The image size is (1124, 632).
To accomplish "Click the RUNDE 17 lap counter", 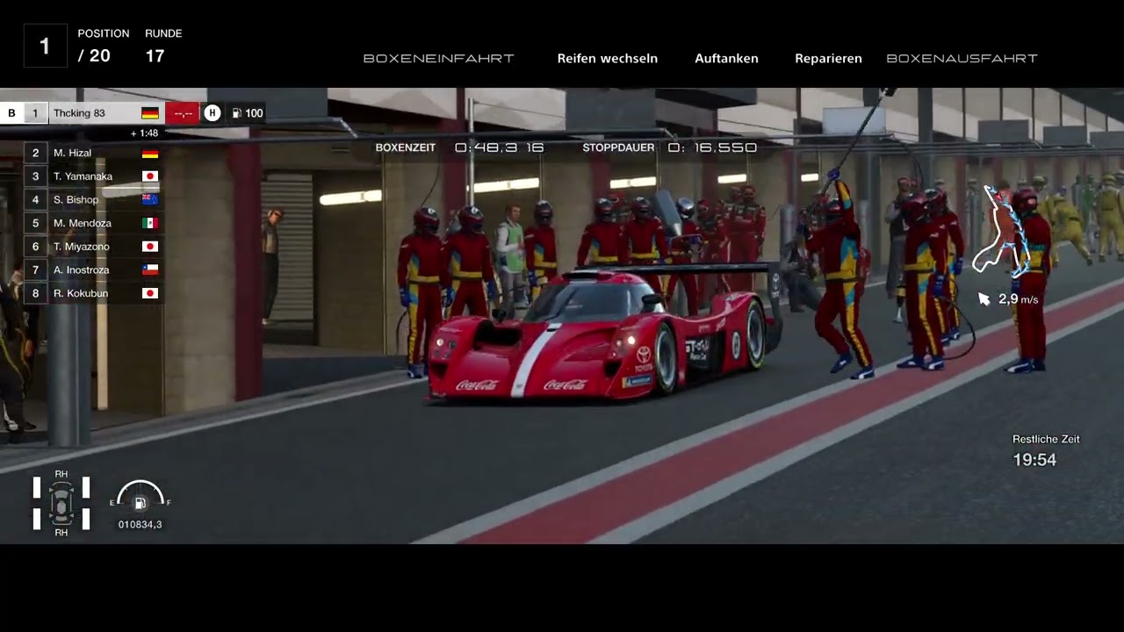I will 163,46.
